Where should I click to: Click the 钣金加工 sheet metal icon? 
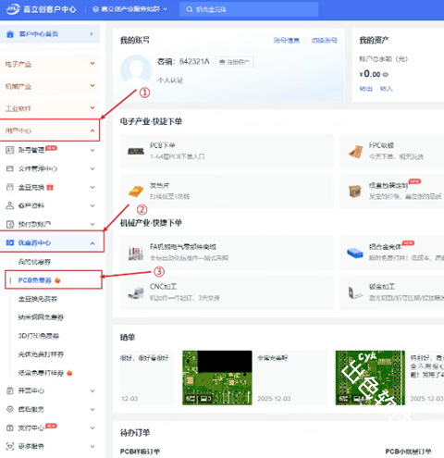click(x=354, y=292)
